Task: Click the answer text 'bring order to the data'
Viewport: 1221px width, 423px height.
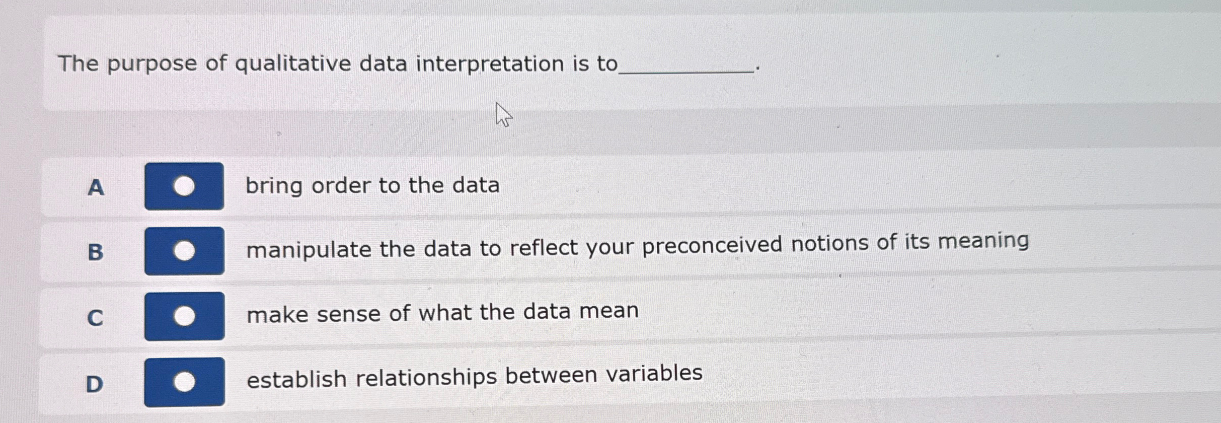Action: point(373,186)
